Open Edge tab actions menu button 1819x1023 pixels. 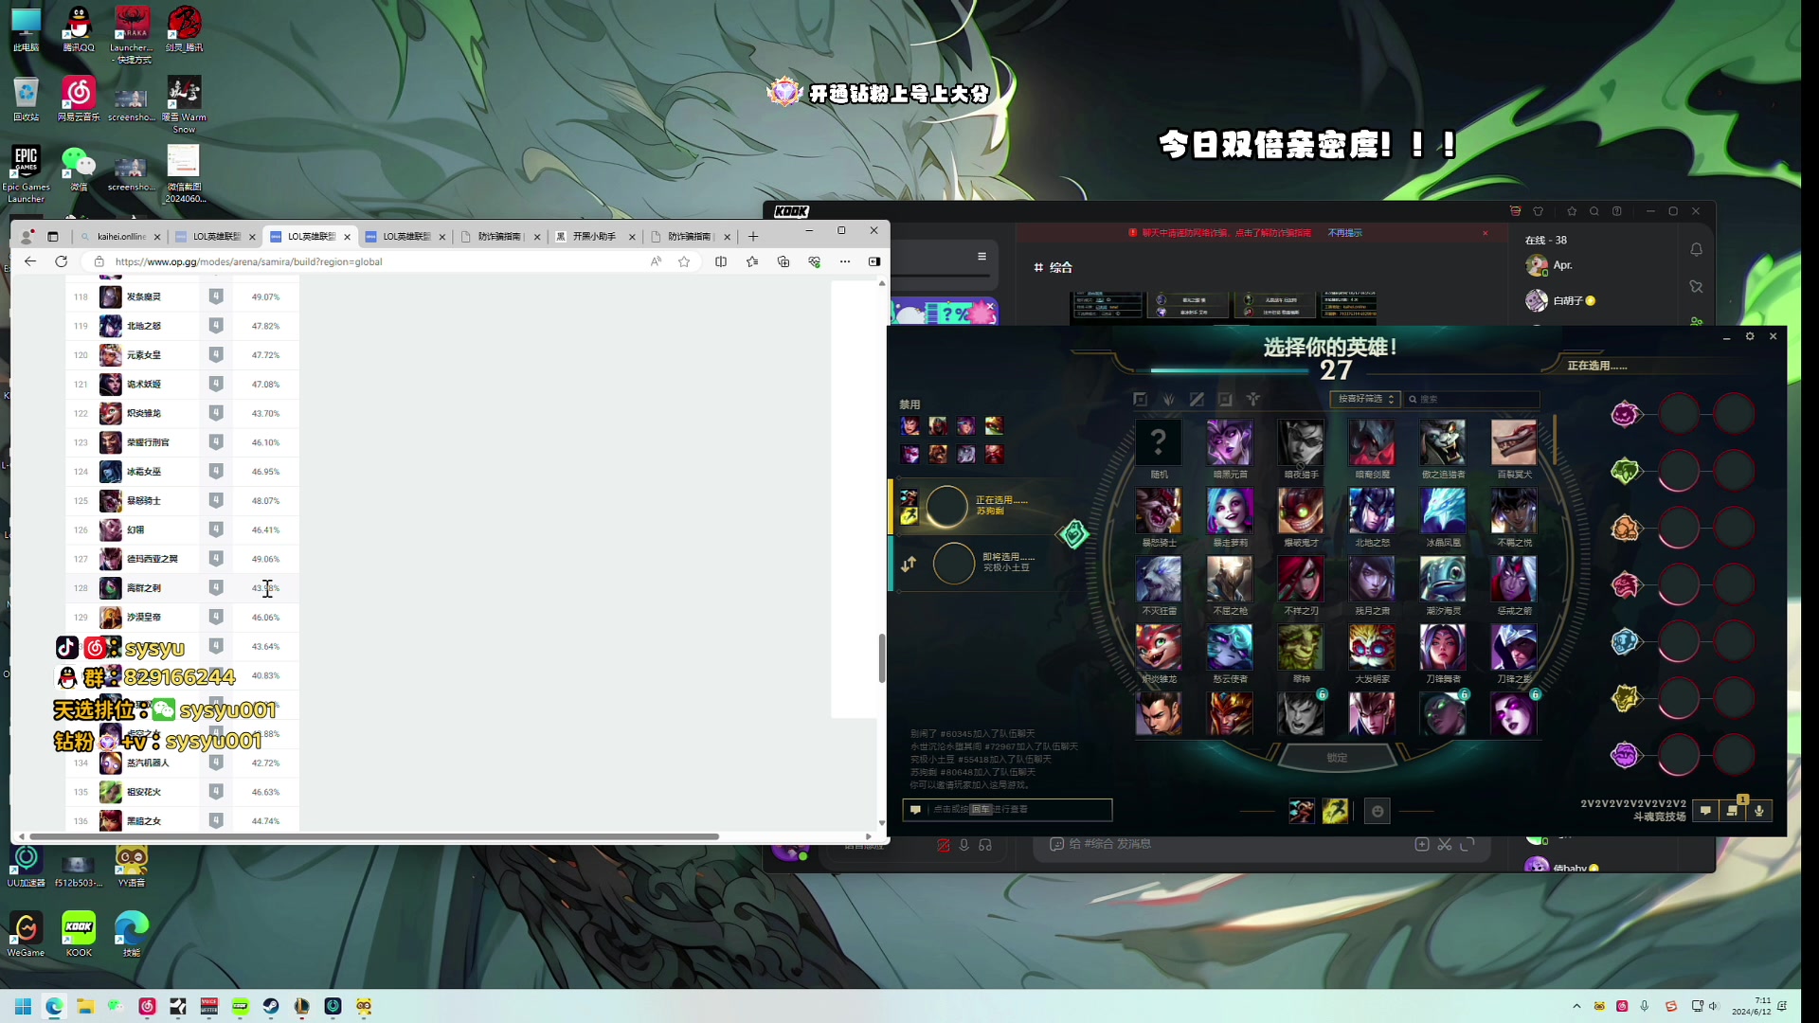[x=53, y=237]
